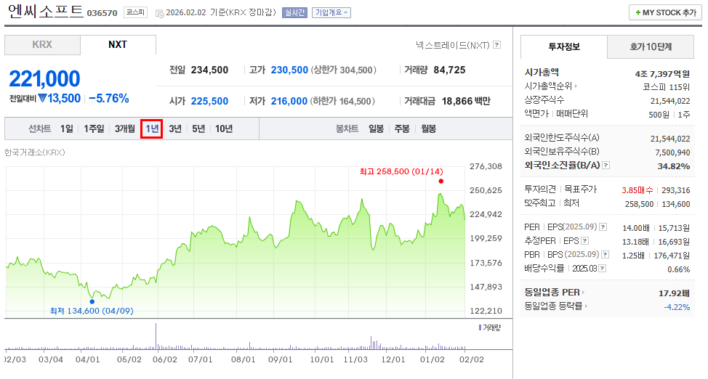Open 동일업종 PER details arrow
This screenshot has height=379, width=708.
click(584, 293)
